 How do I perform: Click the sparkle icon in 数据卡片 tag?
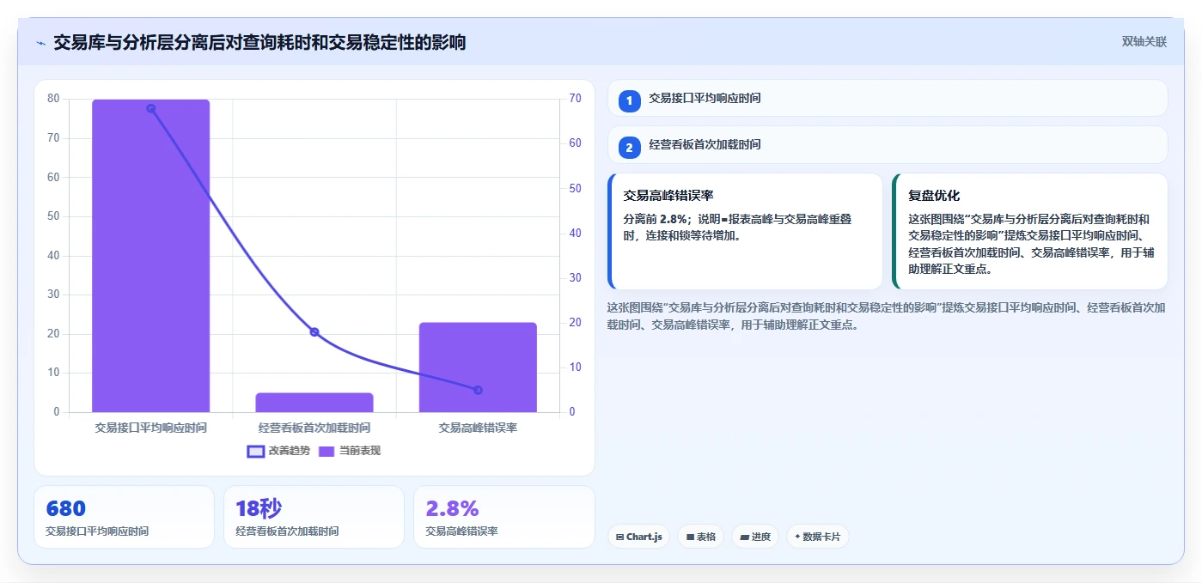797,537
